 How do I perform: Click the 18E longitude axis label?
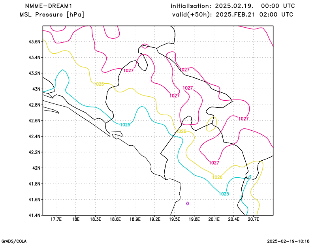click(76, 219)
